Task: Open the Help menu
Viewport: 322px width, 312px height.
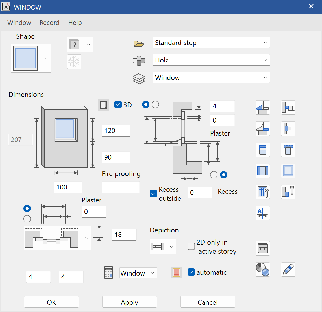Action: 75,23
